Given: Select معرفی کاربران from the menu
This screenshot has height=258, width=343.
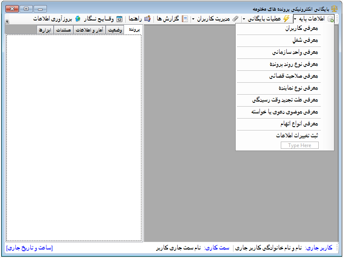Looking at the screenshot, I should pyautogui.click(x=302, y=29).
